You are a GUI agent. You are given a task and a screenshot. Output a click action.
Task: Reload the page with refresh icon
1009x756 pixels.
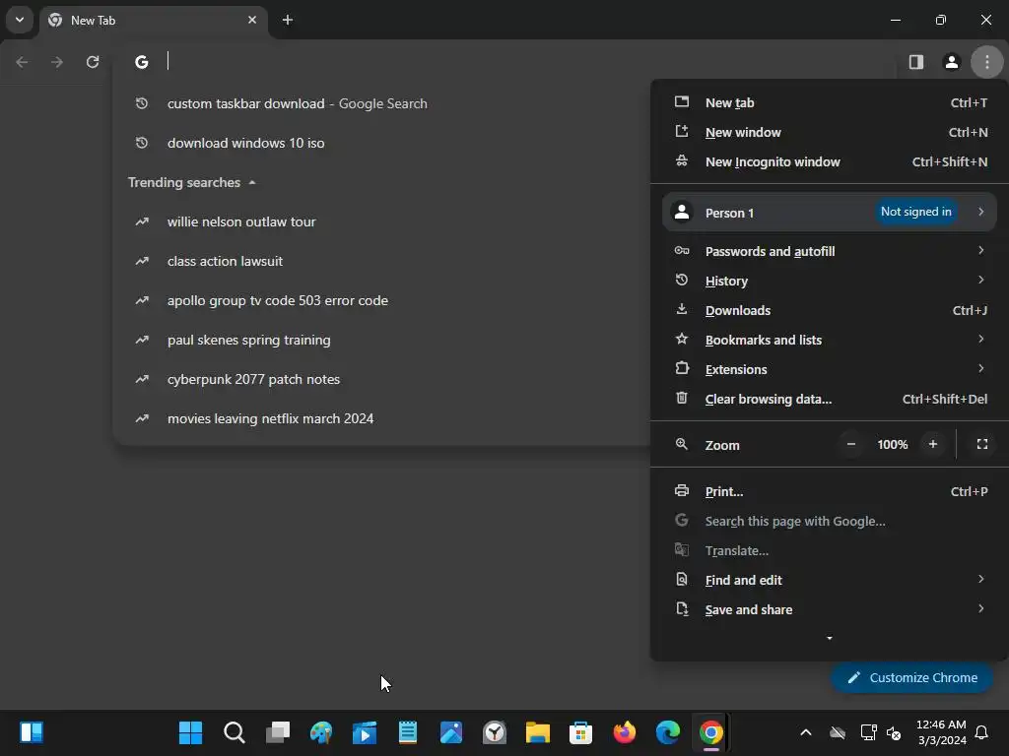tap(93, 62)
